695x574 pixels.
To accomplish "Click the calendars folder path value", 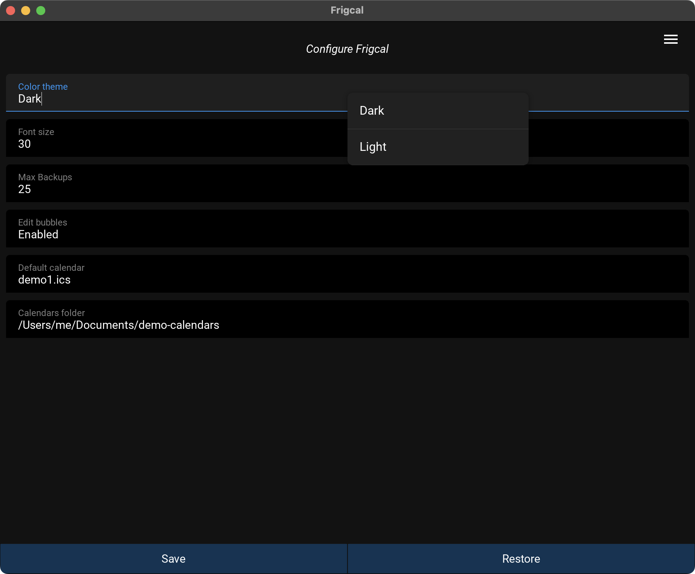I will coord(118,325).
